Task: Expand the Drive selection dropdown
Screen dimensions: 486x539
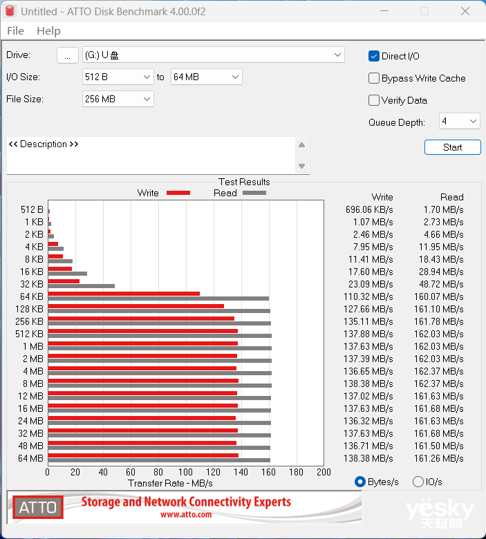Action: click(x=213, y=55)
